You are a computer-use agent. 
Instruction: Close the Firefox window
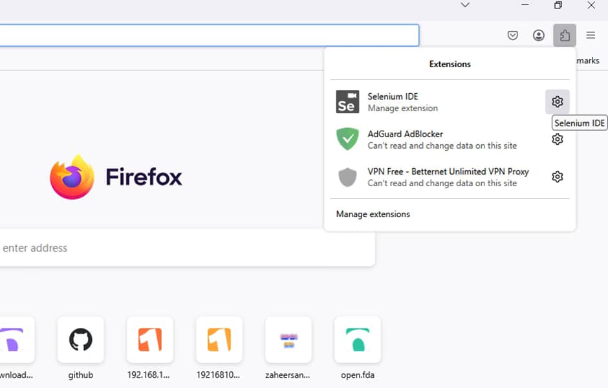click(591, 5)
